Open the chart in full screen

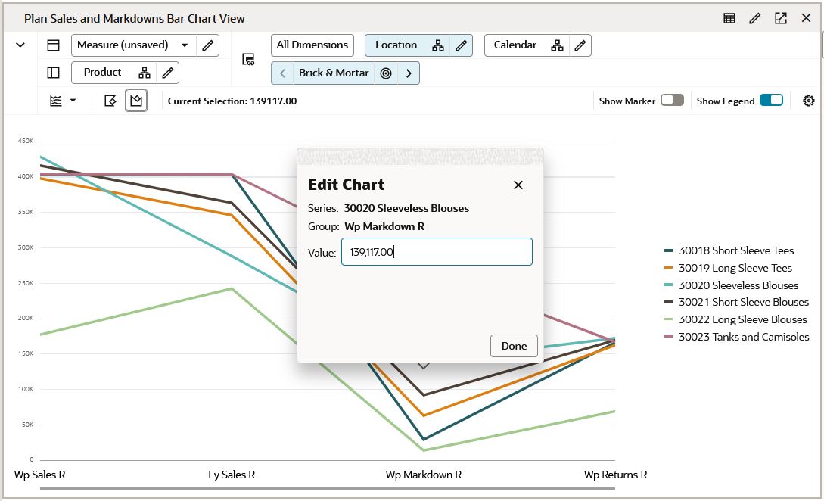[780, 17]
